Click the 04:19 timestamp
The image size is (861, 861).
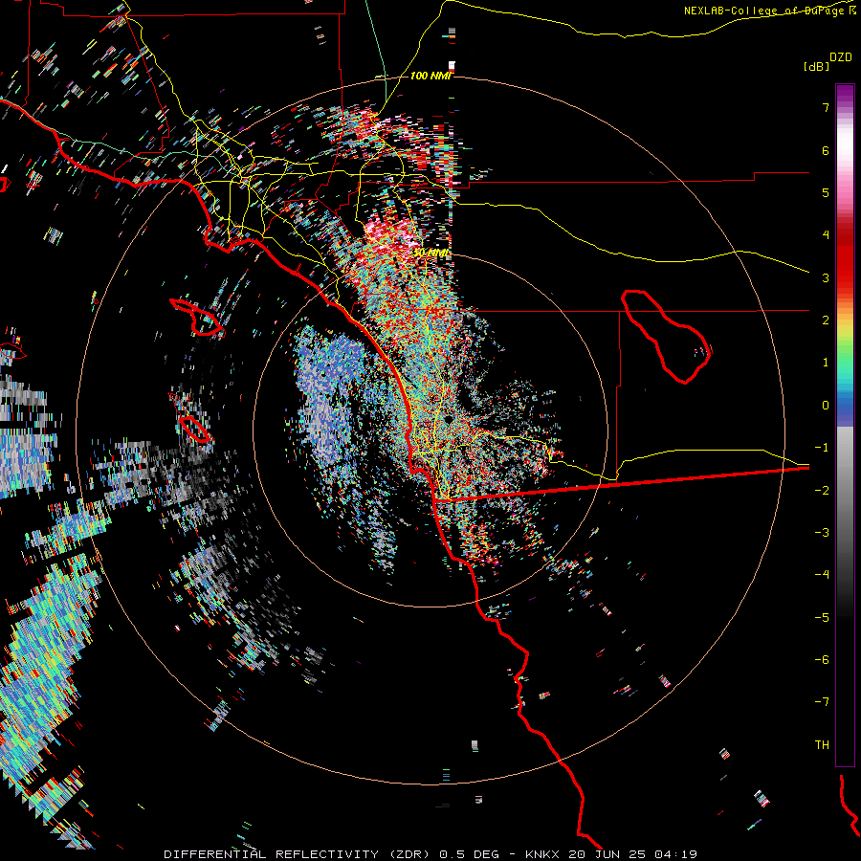[676, 854]
